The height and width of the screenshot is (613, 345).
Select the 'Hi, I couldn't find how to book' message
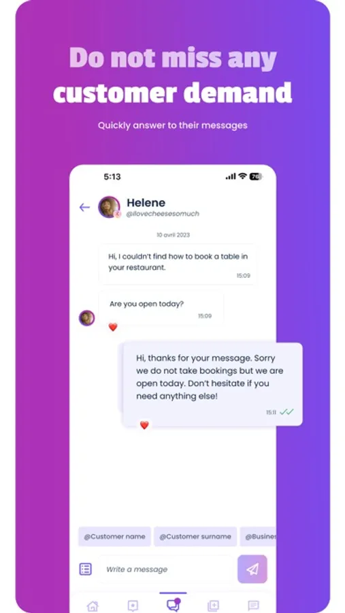point(178,264)
